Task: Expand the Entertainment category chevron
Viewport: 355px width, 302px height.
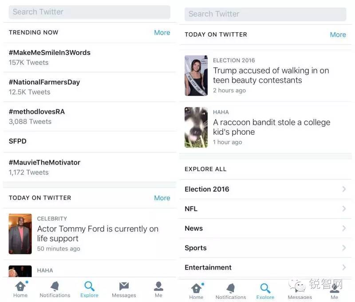Action: [344, 267]
